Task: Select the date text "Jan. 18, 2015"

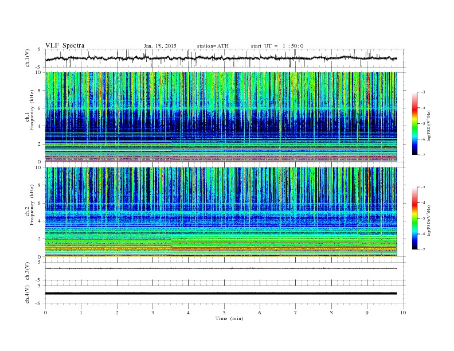Action: [160, 46]
